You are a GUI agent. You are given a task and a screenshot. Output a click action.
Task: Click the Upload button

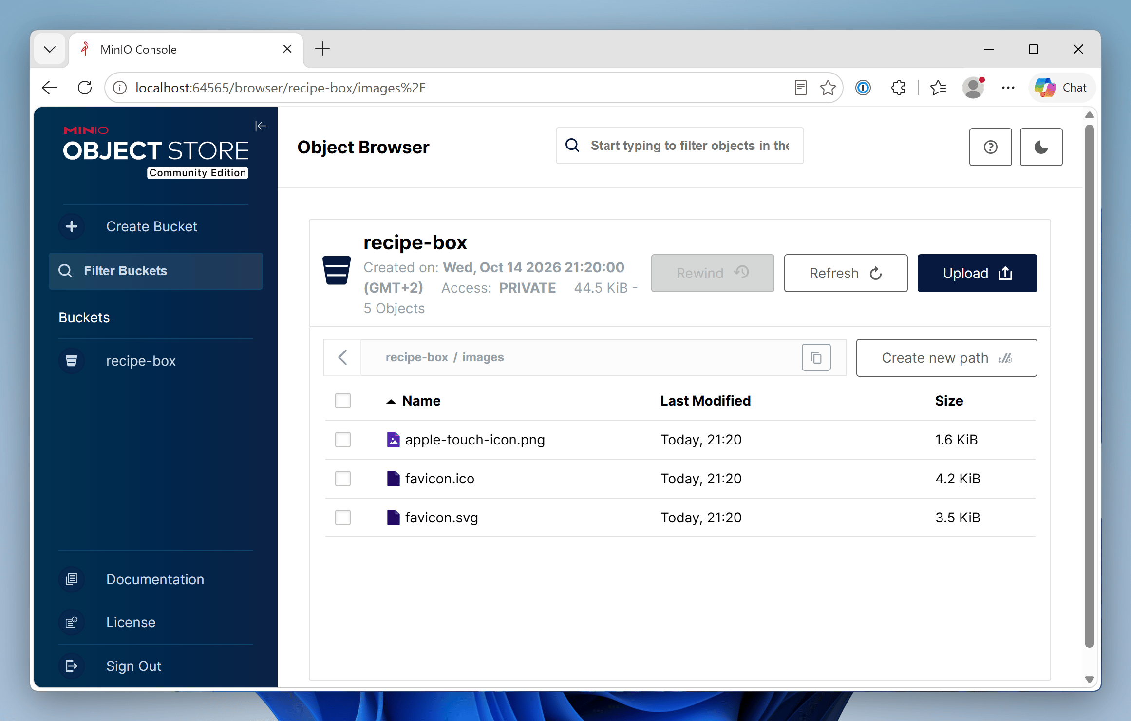977,273
